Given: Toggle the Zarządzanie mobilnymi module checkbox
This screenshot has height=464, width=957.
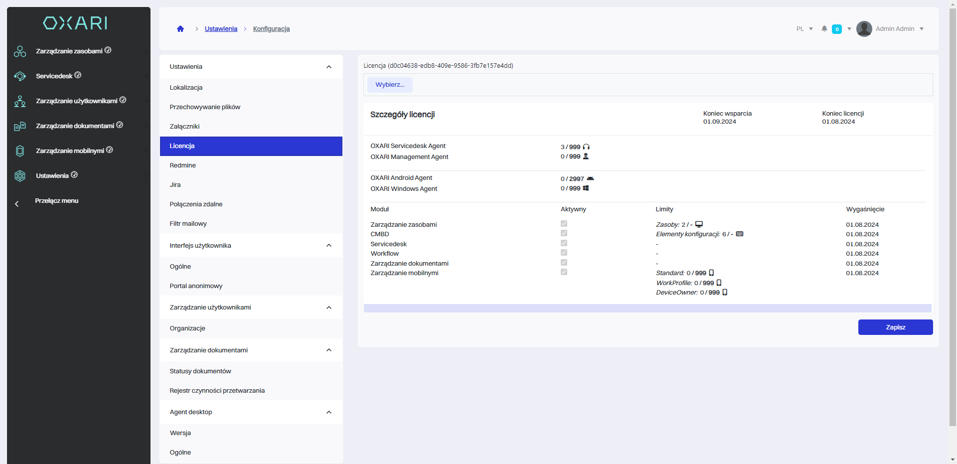Looking at the screenshot, I should coord(564,272).
